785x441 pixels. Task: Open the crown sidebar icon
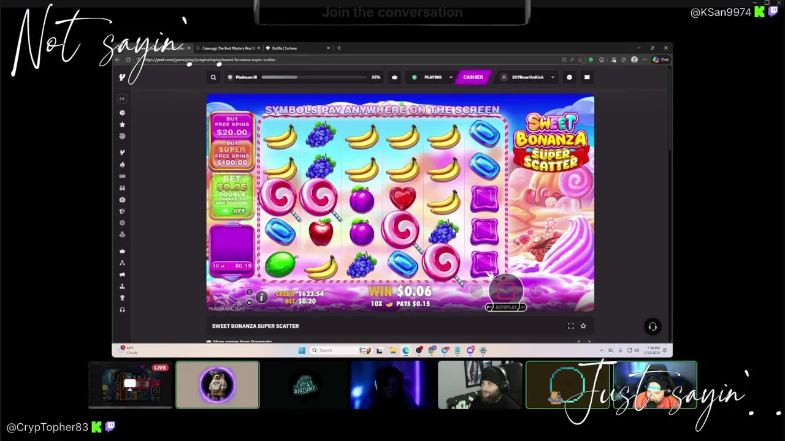point(122,251)
